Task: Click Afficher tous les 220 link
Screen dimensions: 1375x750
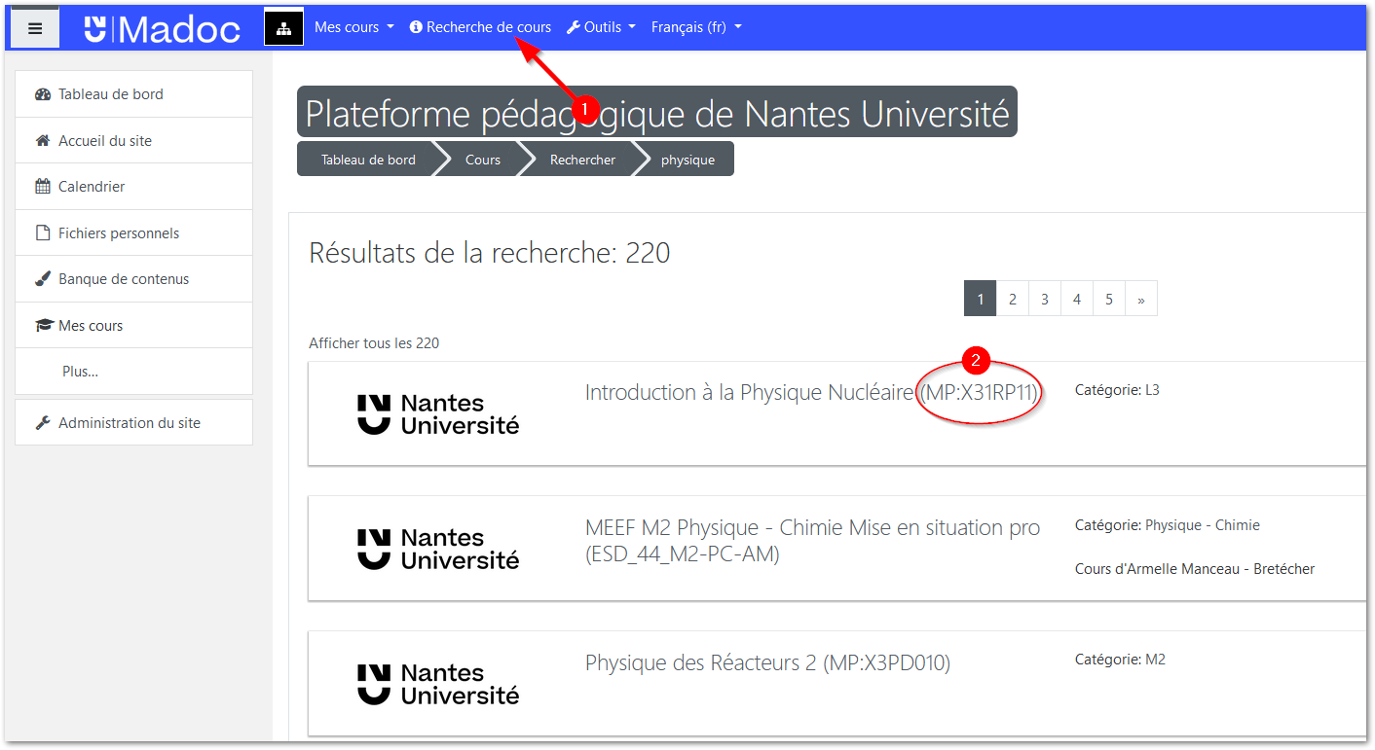Action: (374, 343)
